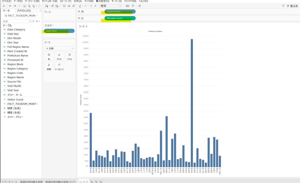Open the 詳細 detail mark card
The height and width of the screenshot is (183, 300).
[x=49, y=66]
